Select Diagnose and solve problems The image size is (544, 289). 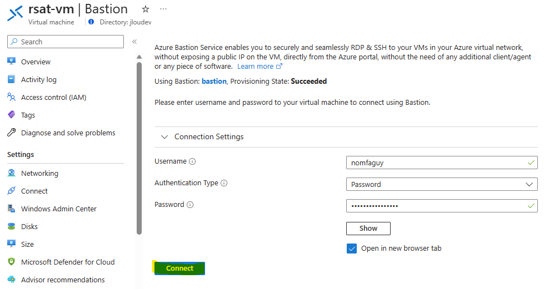pyautogui.click(x=68, y=133)
